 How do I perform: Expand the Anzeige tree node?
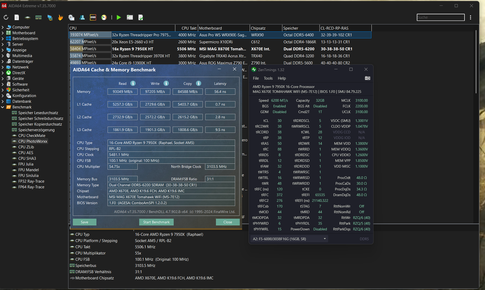point(3,50)
